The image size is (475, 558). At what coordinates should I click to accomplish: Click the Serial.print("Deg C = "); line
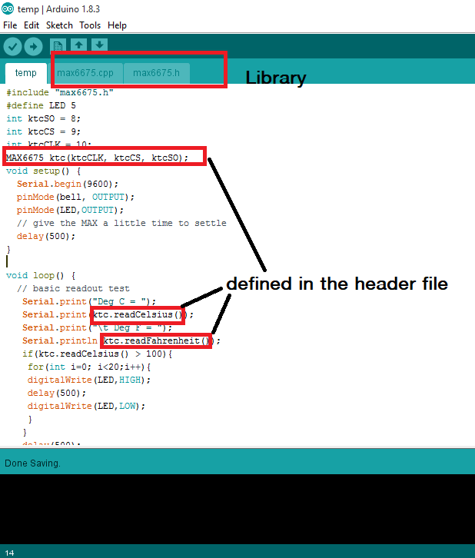pos(89,302)
